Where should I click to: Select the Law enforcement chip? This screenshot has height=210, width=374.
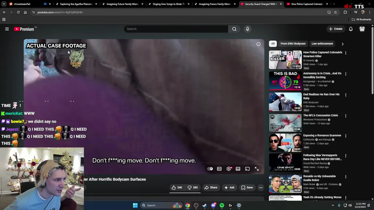click(x=322, y=44)
